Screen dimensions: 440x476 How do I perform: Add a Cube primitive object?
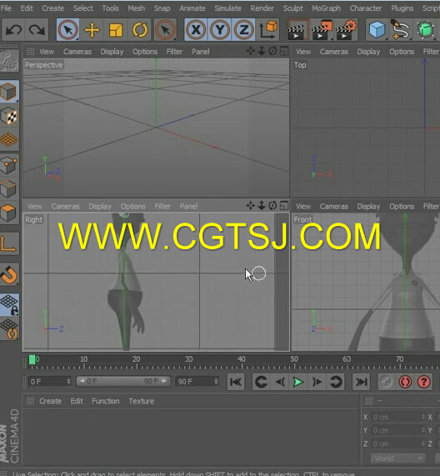click(377, 30)
